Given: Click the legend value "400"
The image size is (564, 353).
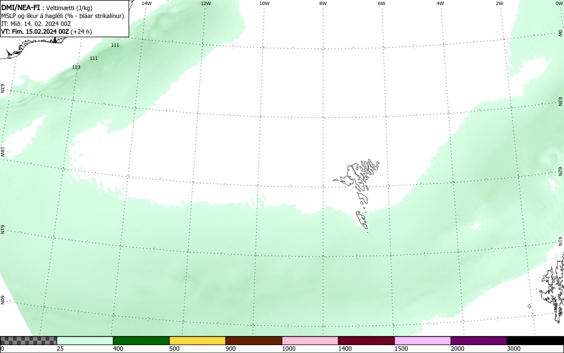Looking at the screenshot, I should tap(118, 348).
